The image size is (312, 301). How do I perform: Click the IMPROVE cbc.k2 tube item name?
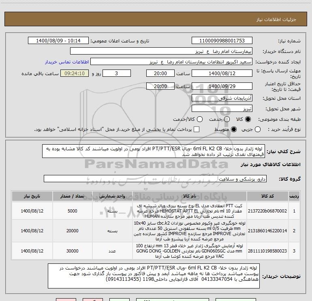190,231
